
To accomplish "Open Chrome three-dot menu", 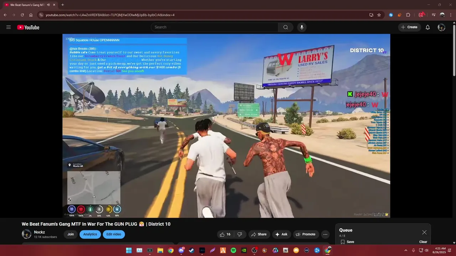I will pyautogui.click(x=451, y=15).
